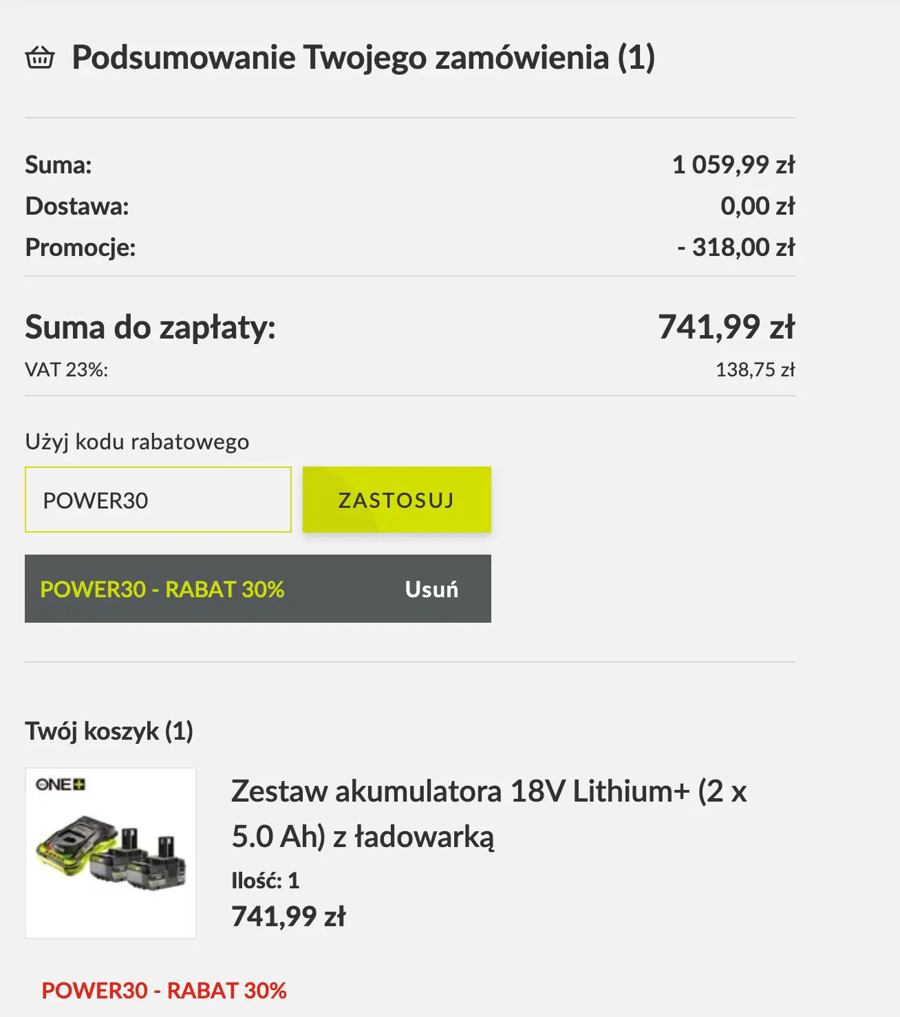
Task: Click the Promocje discount amount -318,00 zł
Action: pyautogui.click(x=736, y=247)
